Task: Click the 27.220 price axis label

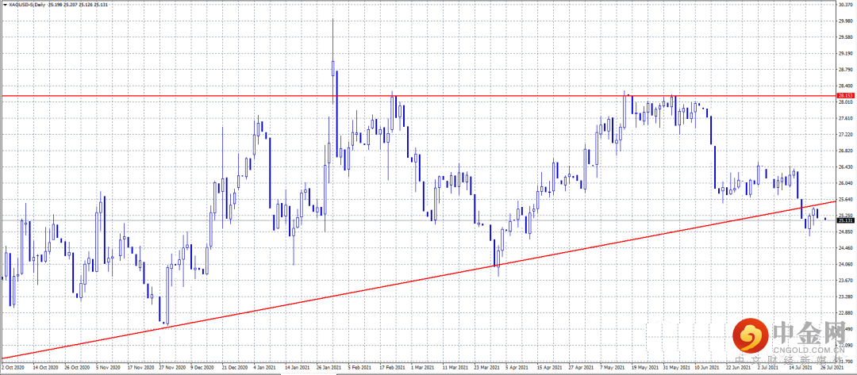Action: click(846, 134)
